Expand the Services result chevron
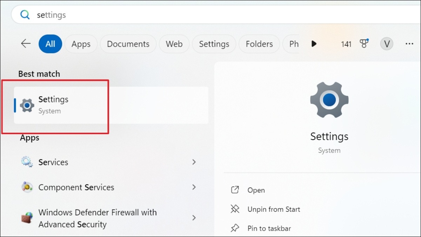421x237 pixels. point(194,162)
